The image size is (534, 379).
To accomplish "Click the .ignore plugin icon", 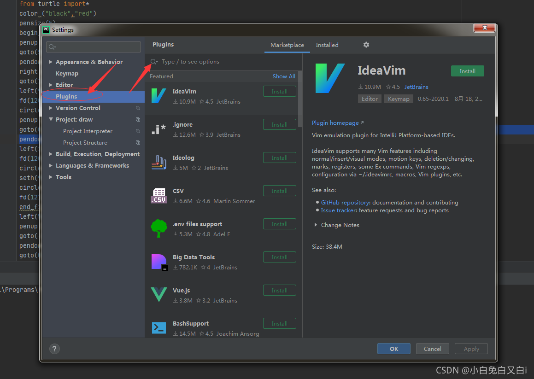I will (158, 129).
